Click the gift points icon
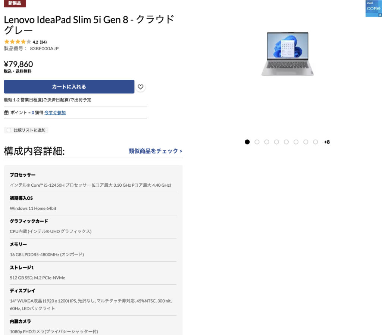Viewport: 382px width, 335px height. pyautogui.click(x=6, y=113)
